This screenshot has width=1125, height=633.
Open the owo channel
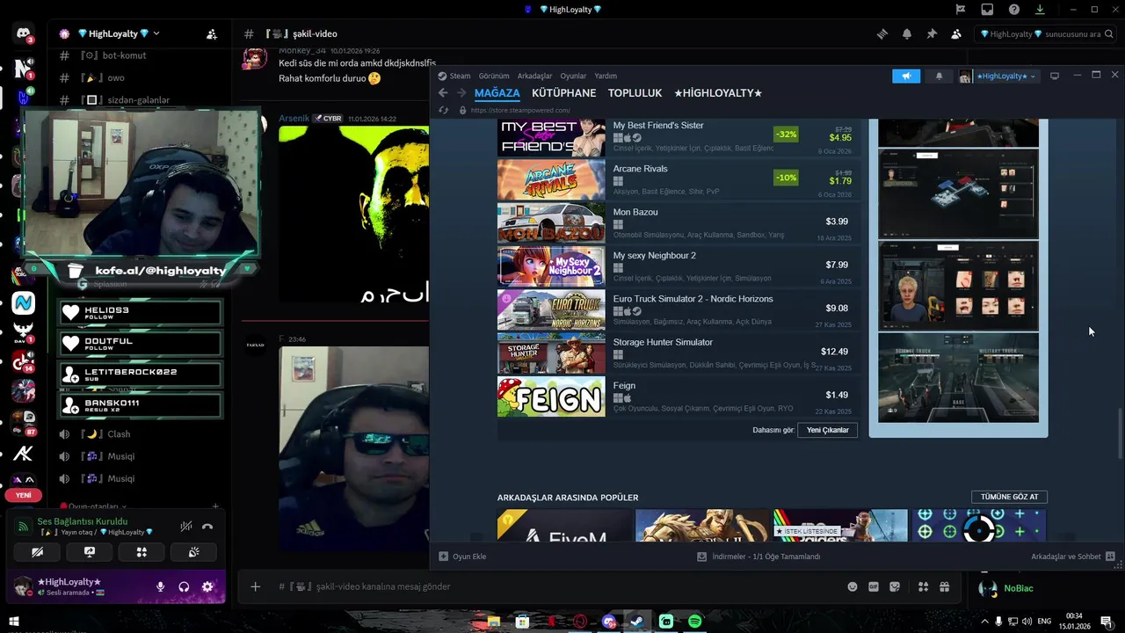(x=116, y=77)
